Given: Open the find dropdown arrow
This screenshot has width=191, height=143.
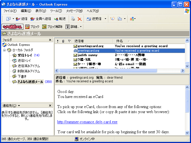Looking at the screenshot, I should [125, 19].
